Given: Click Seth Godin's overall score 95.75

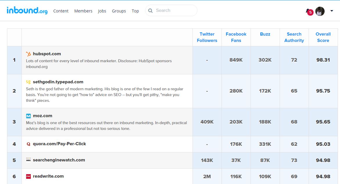Looking at the screenshot, I should [323, 91].
